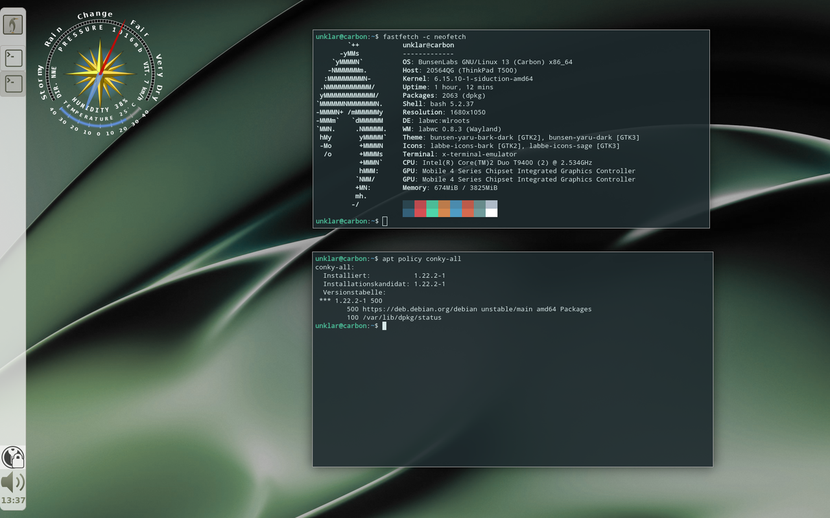The image size is (830, 518).
Task: Click the 'Installiert:' line in the apt output
Action: pos(384,276)
